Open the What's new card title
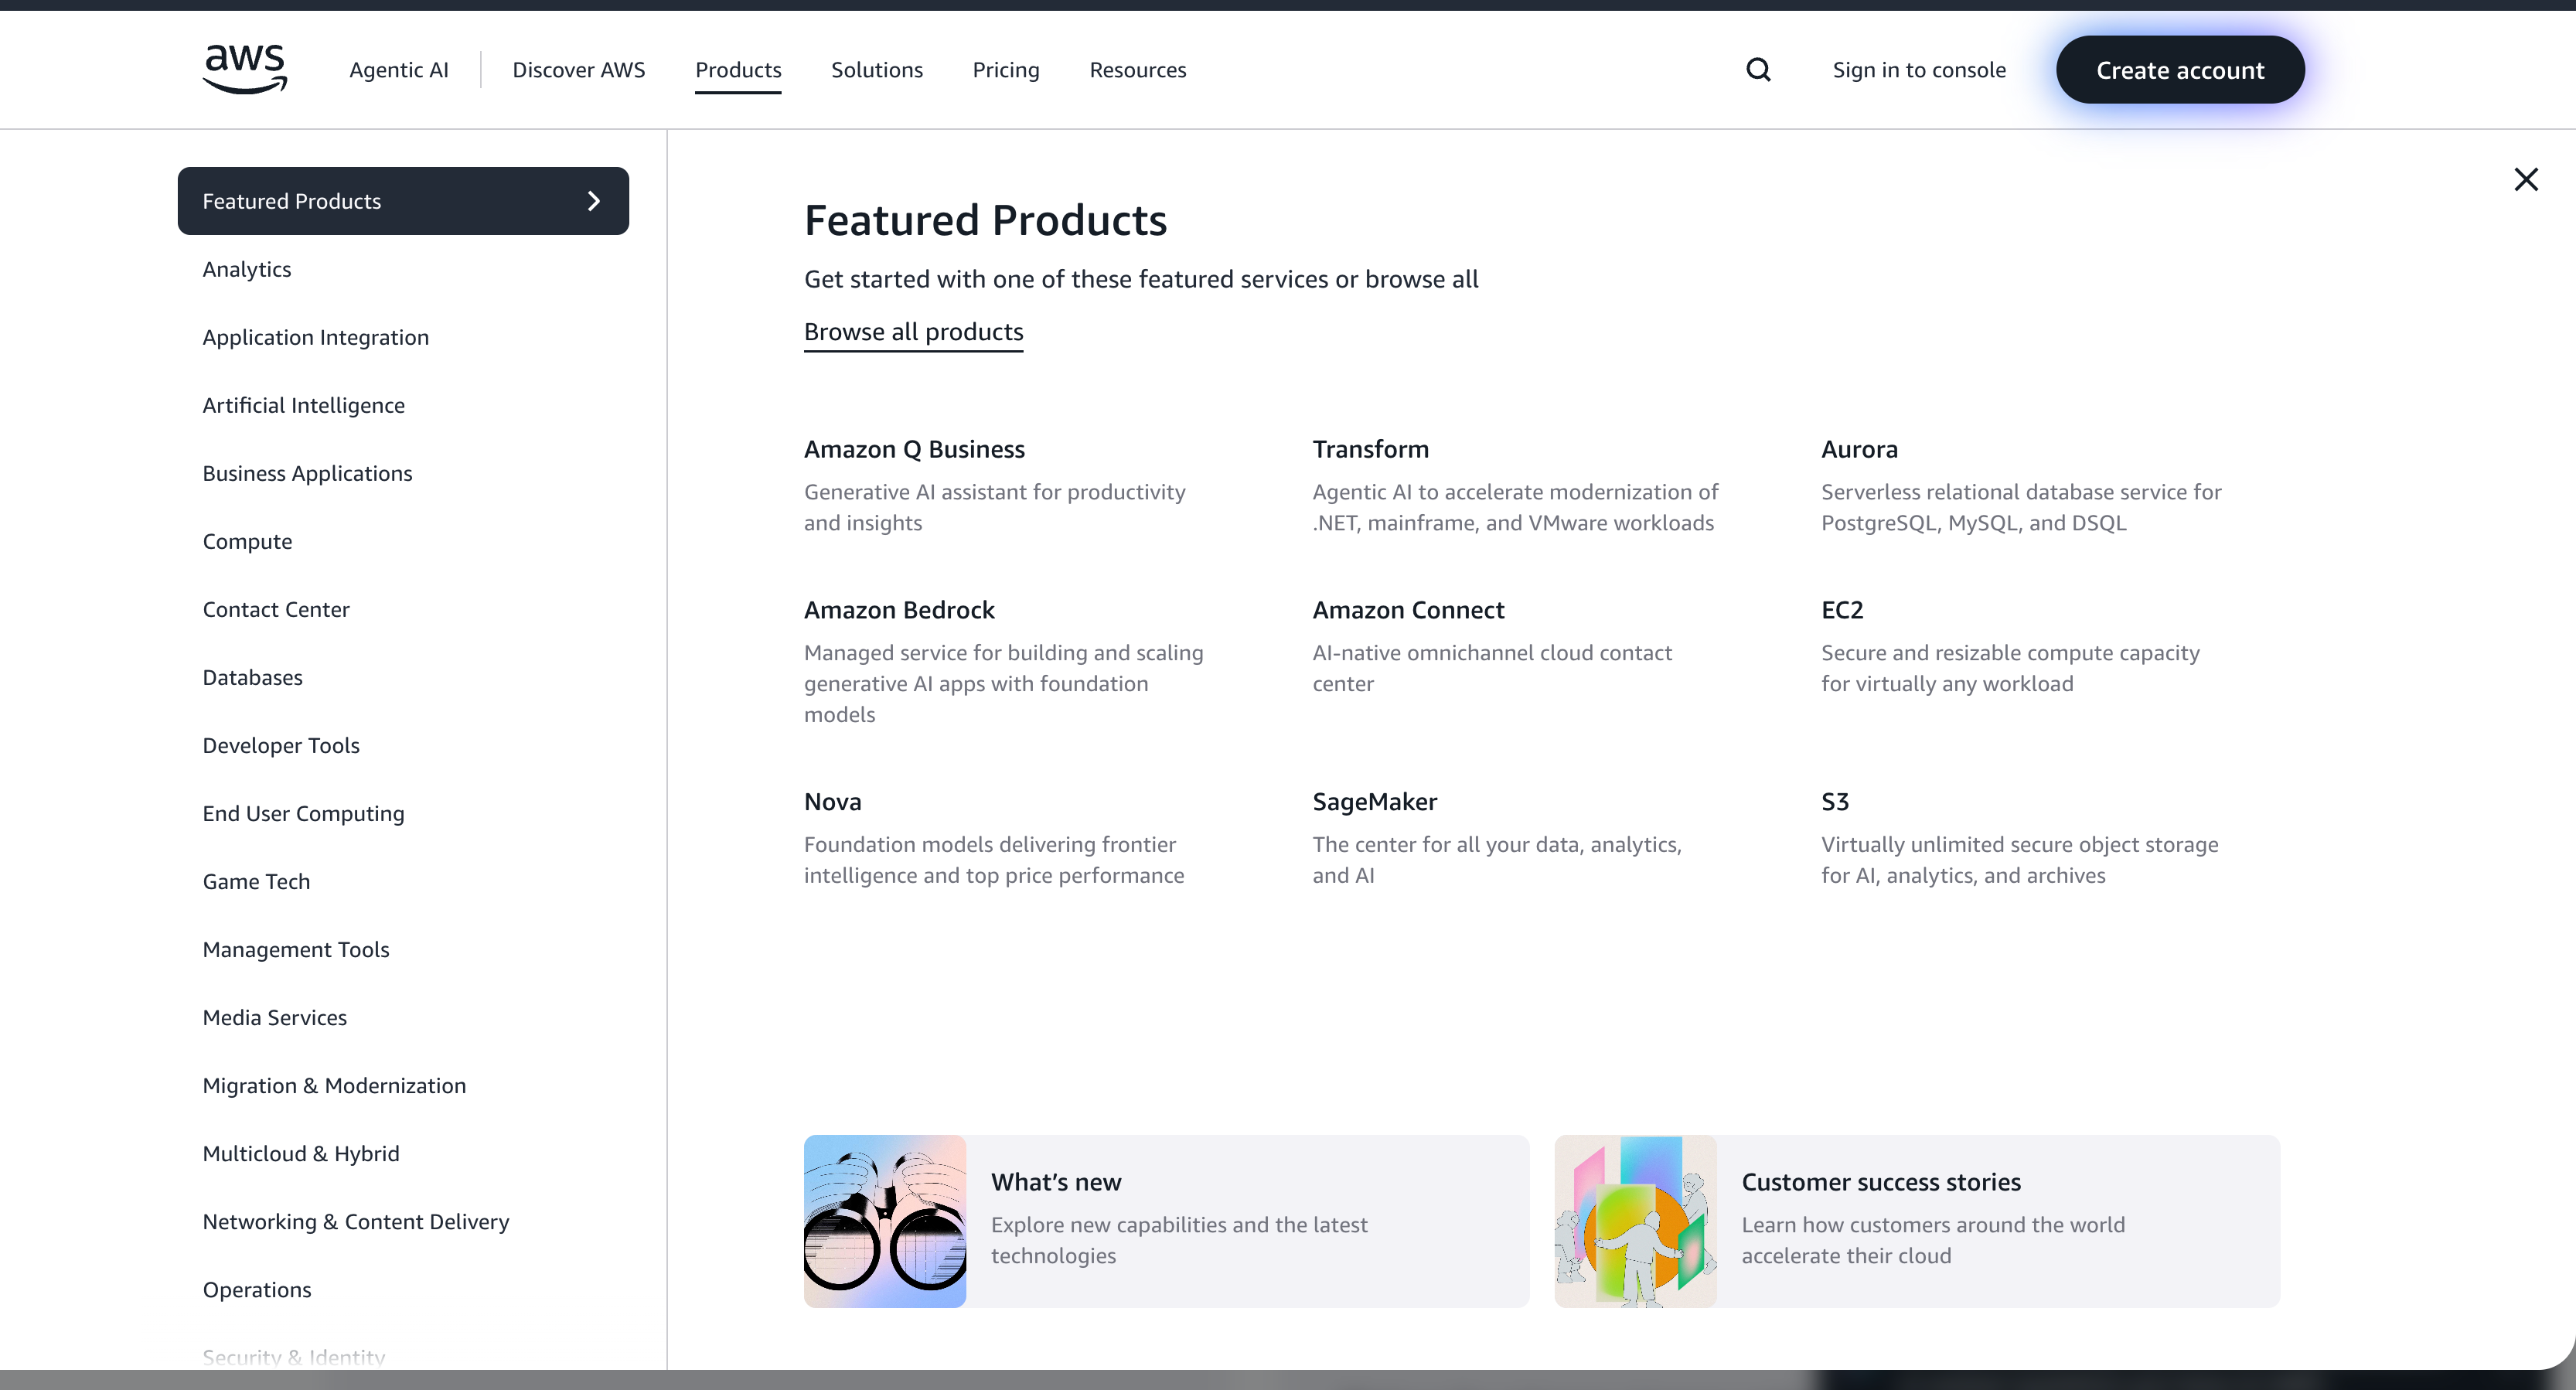The image size is (2576, 1390). [x=1056, y=1183]
